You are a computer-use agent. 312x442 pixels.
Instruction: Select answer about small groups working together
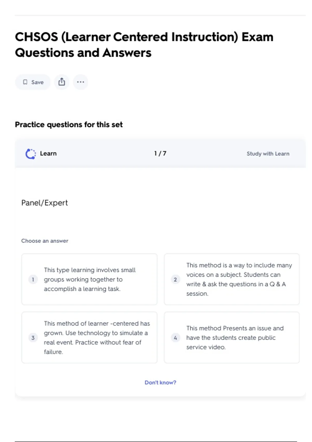(x=89, y=279)
